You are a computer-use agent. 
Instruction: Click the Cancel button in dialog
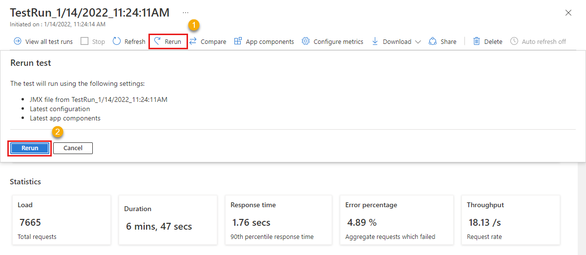(x=73, y=148)
